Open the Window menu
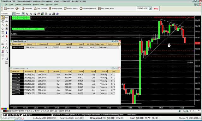 point(49,4)
